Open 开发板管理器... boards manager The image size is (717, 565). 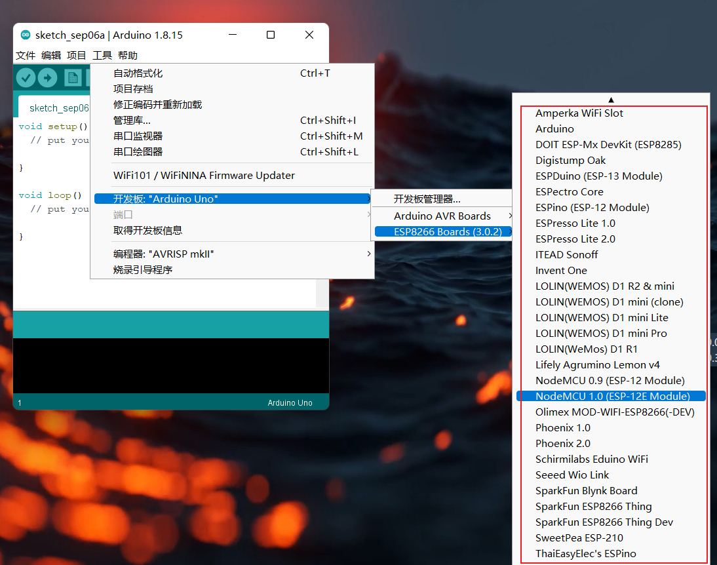pyautogui.click(x=442, y=199)
